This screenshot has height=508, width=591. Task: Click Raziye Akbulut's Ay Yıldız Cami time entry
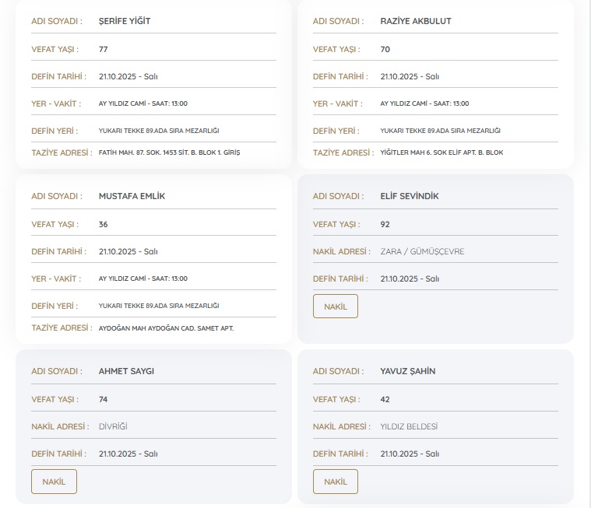pos(424,103)
